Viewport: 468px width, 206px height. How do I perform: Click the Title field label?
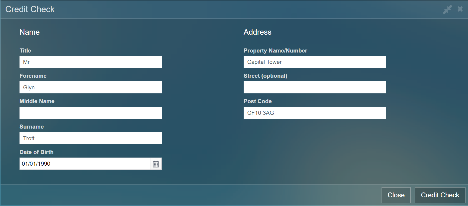coord(25,51)
